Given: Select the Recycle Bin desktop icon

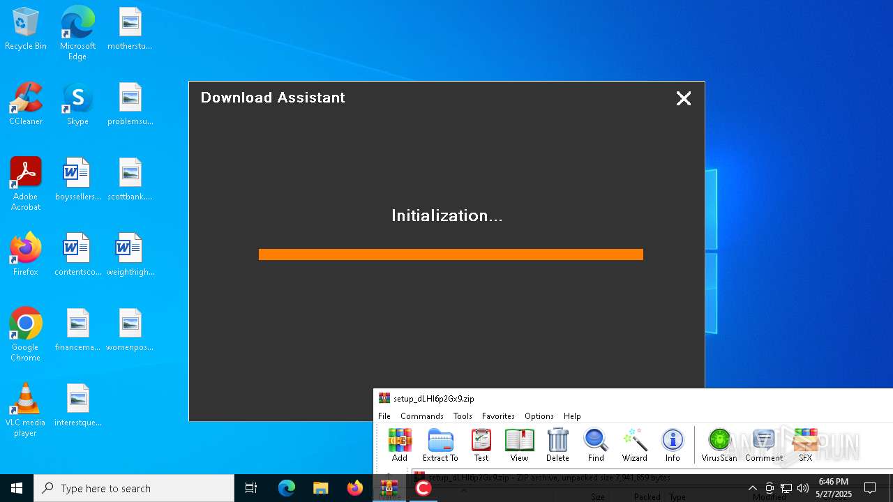Looking at the screenshot, I should point(26,29).
